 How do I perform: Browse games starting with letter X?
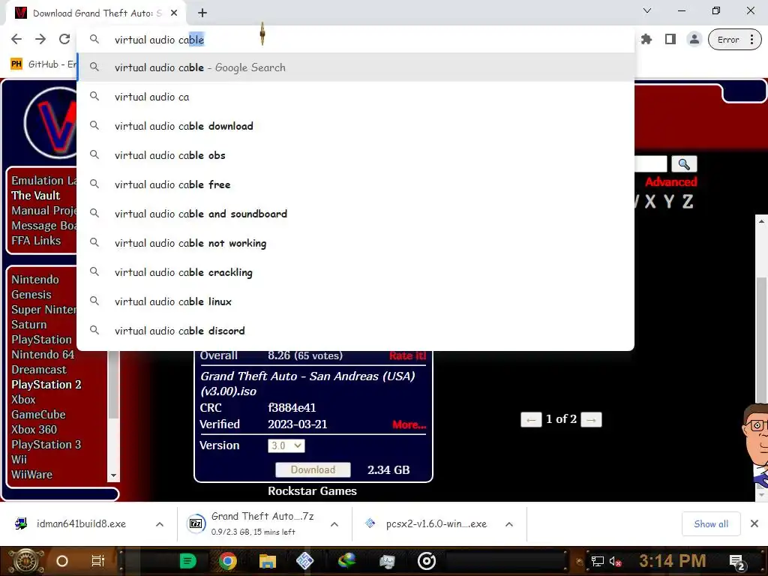[650, 201]
